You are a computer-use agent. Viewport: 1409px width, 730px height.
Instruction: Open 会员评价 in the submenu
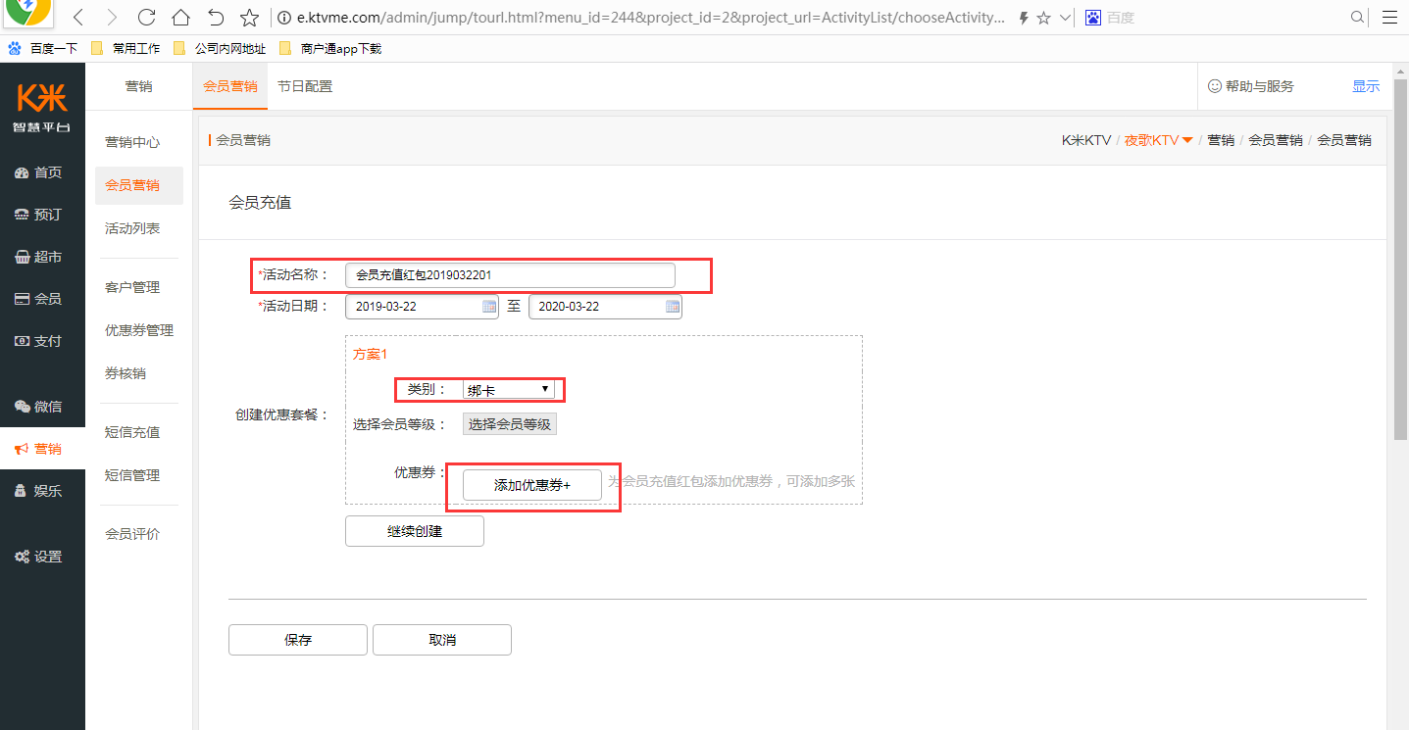tap(132, 534)
